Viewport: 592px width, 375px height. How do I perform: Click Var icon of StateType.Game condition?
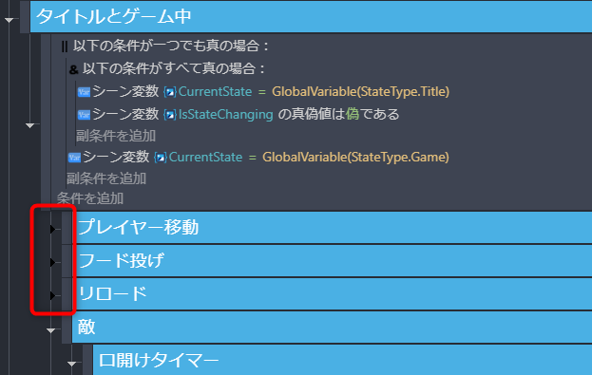tap(74, 158)
